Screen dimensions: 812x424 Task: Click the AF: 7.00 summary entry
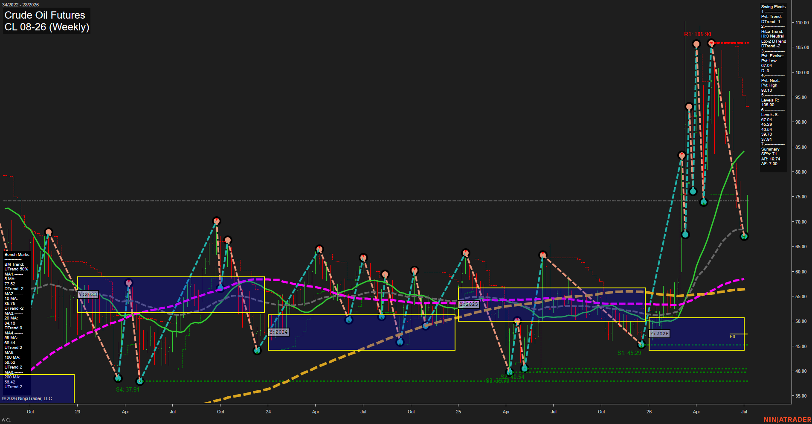pos(769,164)
